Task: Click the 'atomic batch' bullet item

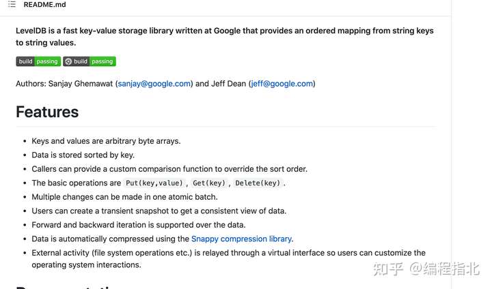Action: pyautogui.click(x=124, y=197)
